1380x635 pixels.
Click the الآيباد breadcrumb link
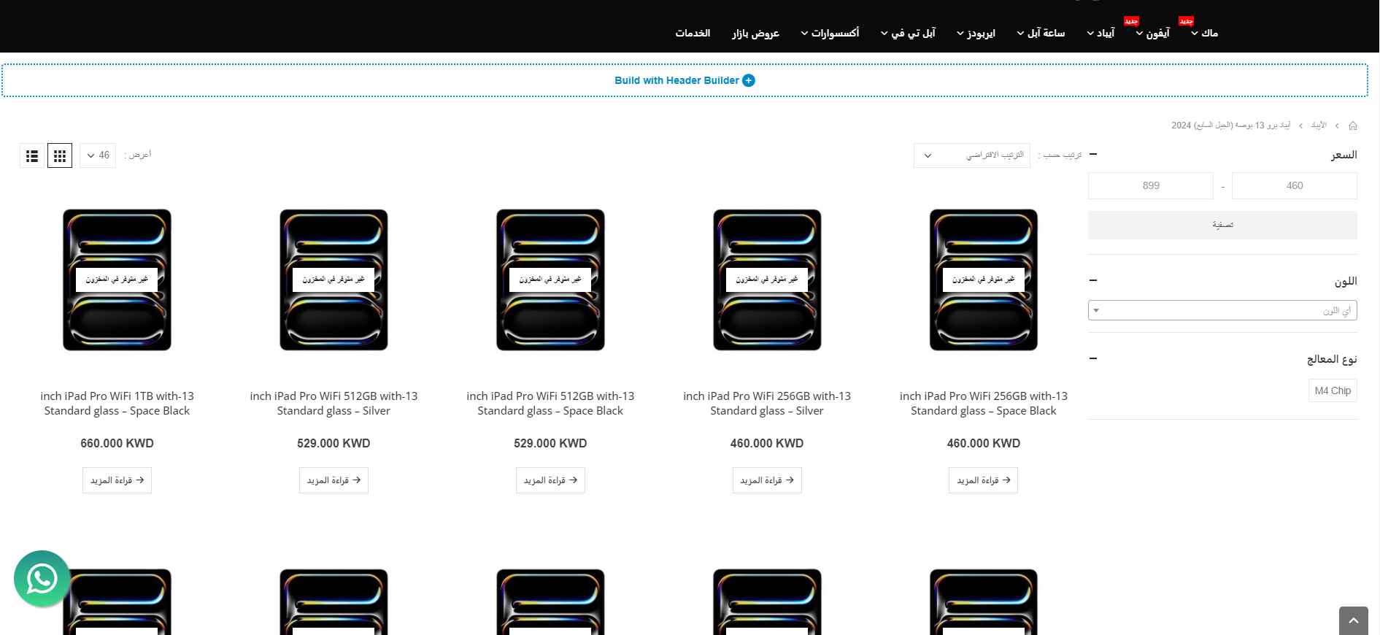pos(1319,126)
